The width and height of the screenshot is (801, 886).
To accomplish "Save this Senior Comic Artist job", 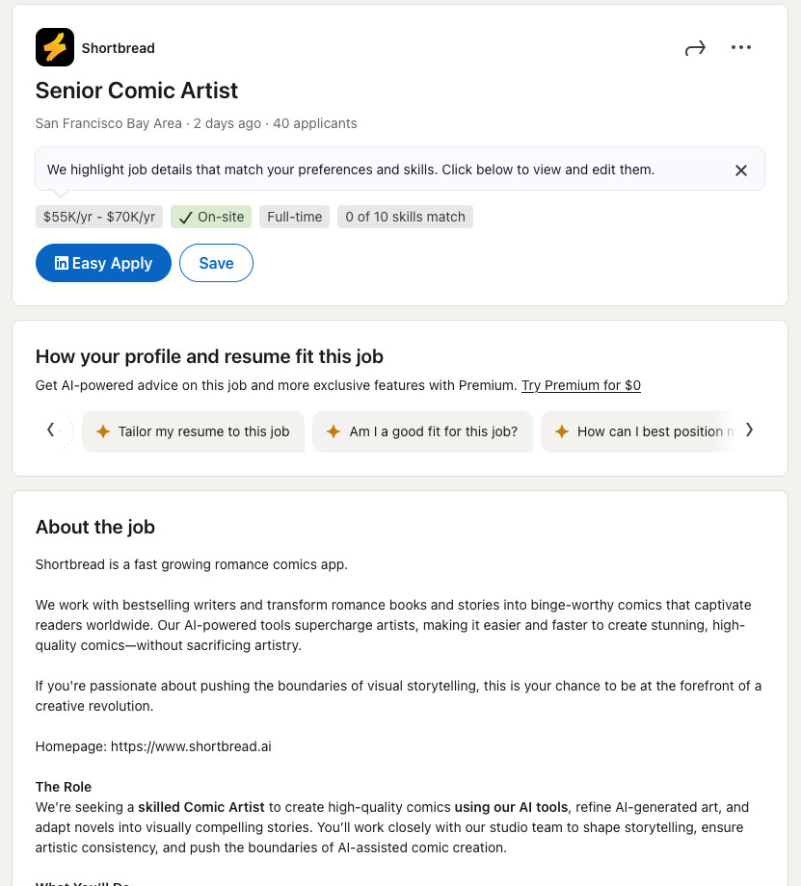I will click(x=216, y=263).
